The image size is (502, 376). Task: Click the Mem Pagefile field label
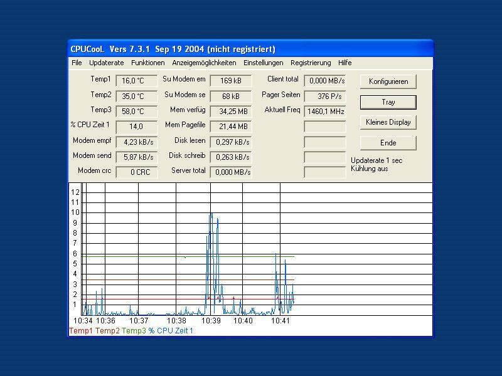185,125
